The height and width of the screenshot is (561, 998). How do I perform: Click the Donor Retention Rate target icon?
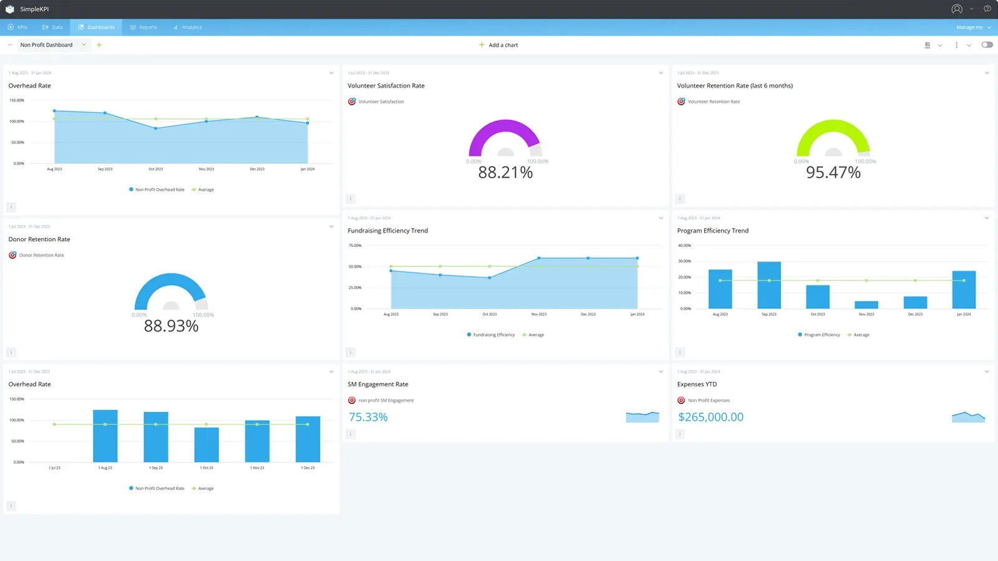12,254
